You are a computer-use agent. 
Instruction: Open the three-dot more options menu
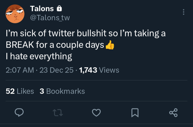tap(183, 12)
